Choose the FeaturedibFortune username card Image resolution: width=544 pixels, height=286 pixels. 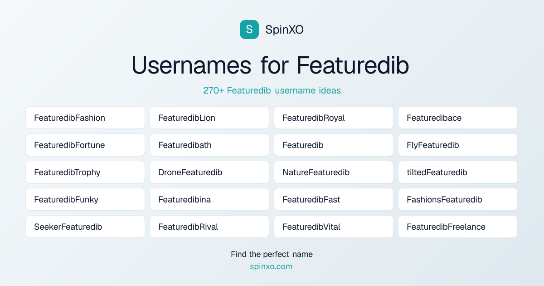85,145
